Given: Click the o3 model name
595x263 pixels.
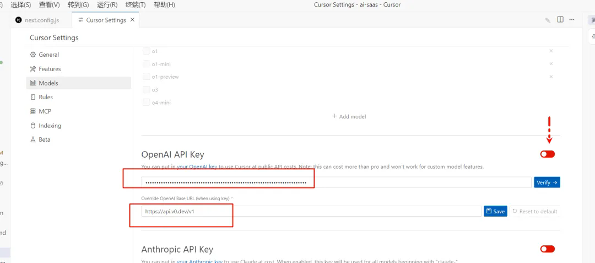Looking at the screenshot, I should [x=155, y=89].
